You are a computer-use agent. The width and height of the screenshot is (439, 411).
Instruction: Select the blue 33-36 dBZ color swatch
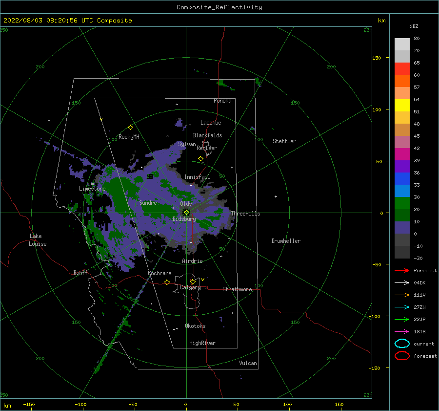[402, 178]
